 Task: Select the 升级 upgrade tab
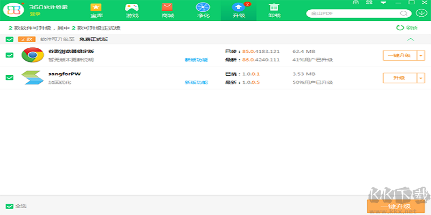[239, 11]
